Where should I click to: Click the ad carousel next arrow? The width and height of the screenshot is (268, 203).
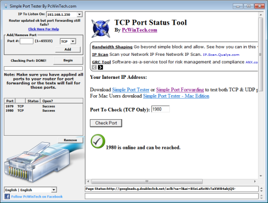pos(100,67)
